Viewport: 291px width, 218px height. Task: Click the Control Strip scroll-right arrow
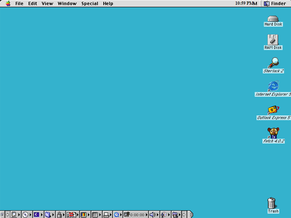pos(184,215)
